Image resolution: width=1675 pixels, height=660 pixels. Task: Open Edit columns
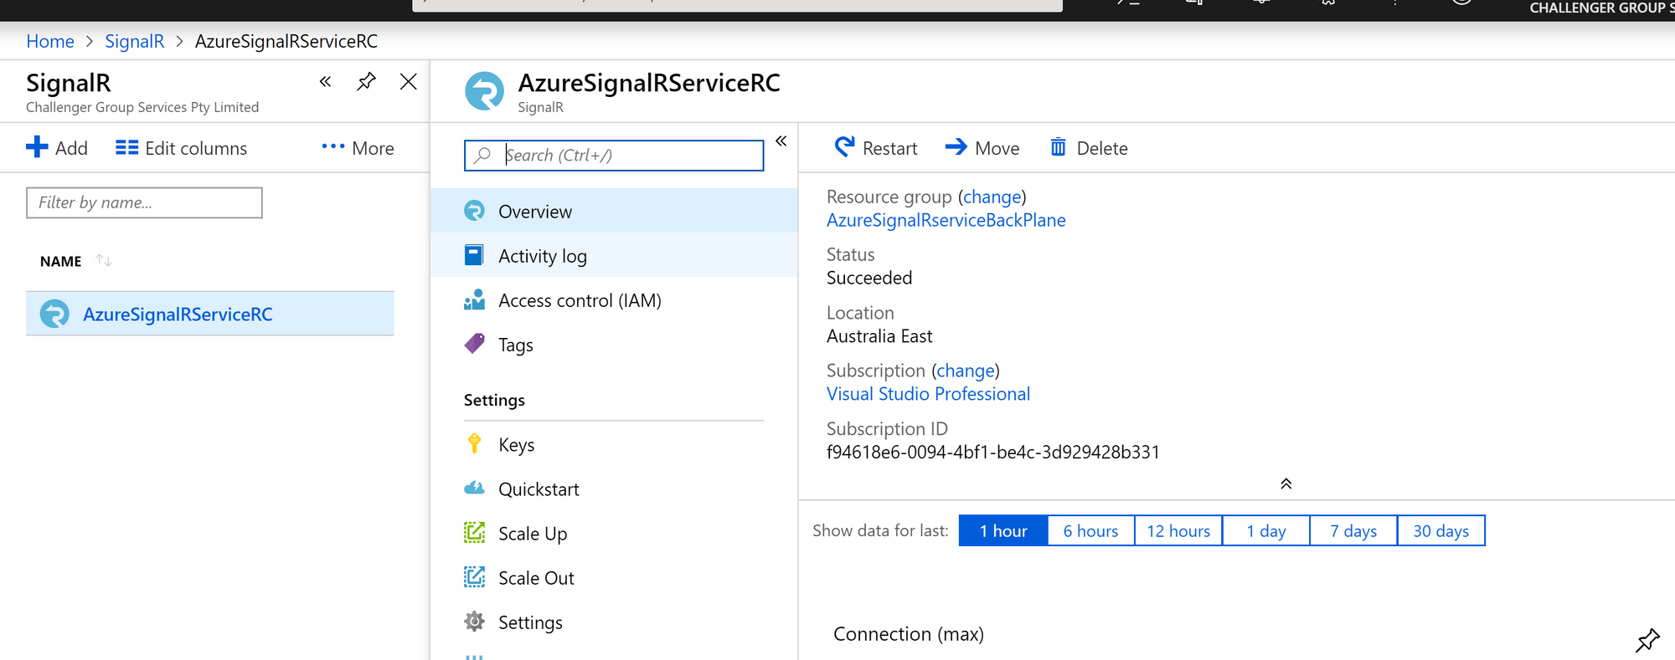point(182,148)
